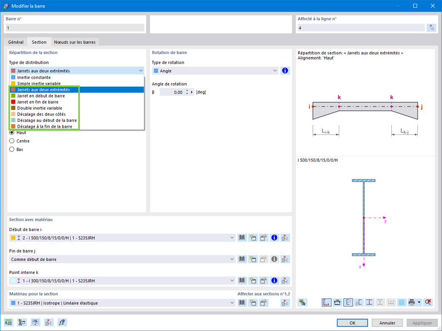442x331 pixels.
Task: Print the section preview graphic
Action: point(411,303)
